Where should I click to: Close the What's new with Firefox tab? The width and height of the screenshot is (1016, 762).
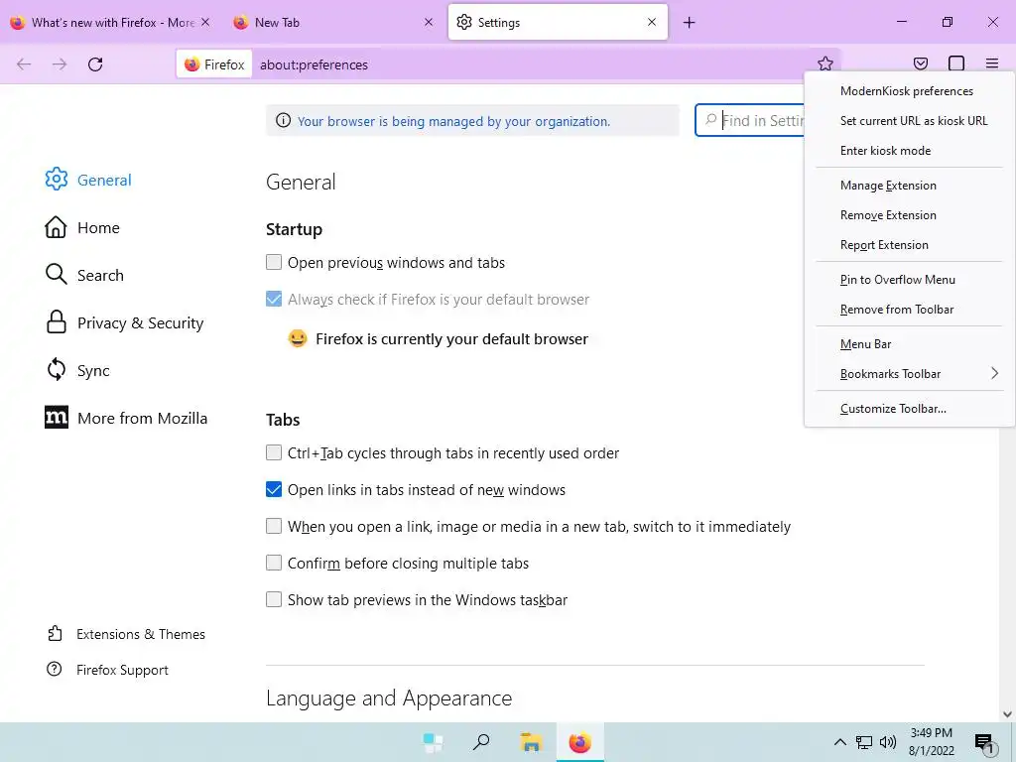(x=205, y=22)
